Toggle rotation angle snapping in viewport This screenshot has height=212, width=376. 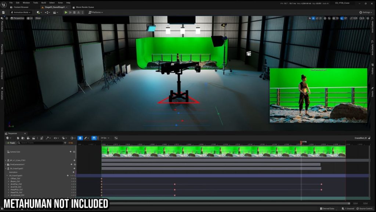(x=341, y=18)
